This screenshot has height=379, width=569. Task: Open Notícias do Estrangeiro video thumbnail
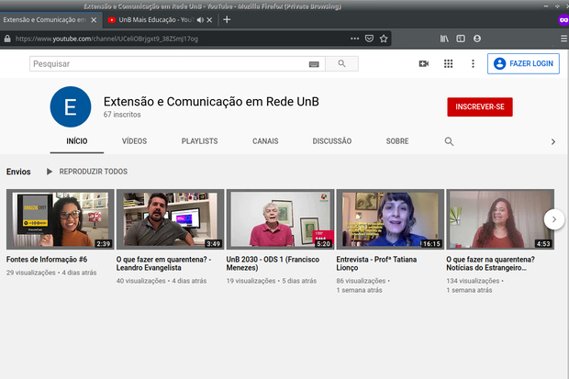coord(500,219)
